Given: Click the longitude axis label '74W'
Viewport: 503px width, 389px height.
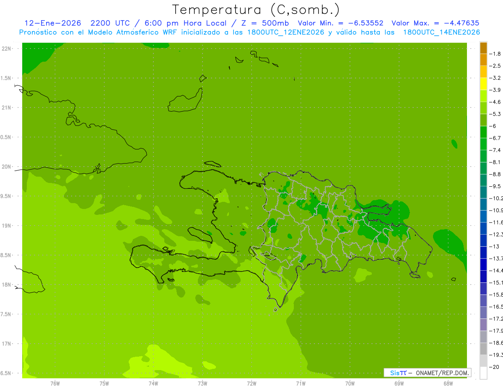Looking at the screenshot, I should click(153, 383).
